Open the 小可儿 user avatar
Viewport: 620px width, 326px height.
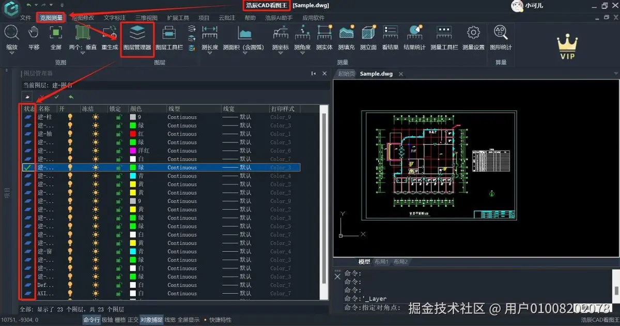tap(516, 6)
